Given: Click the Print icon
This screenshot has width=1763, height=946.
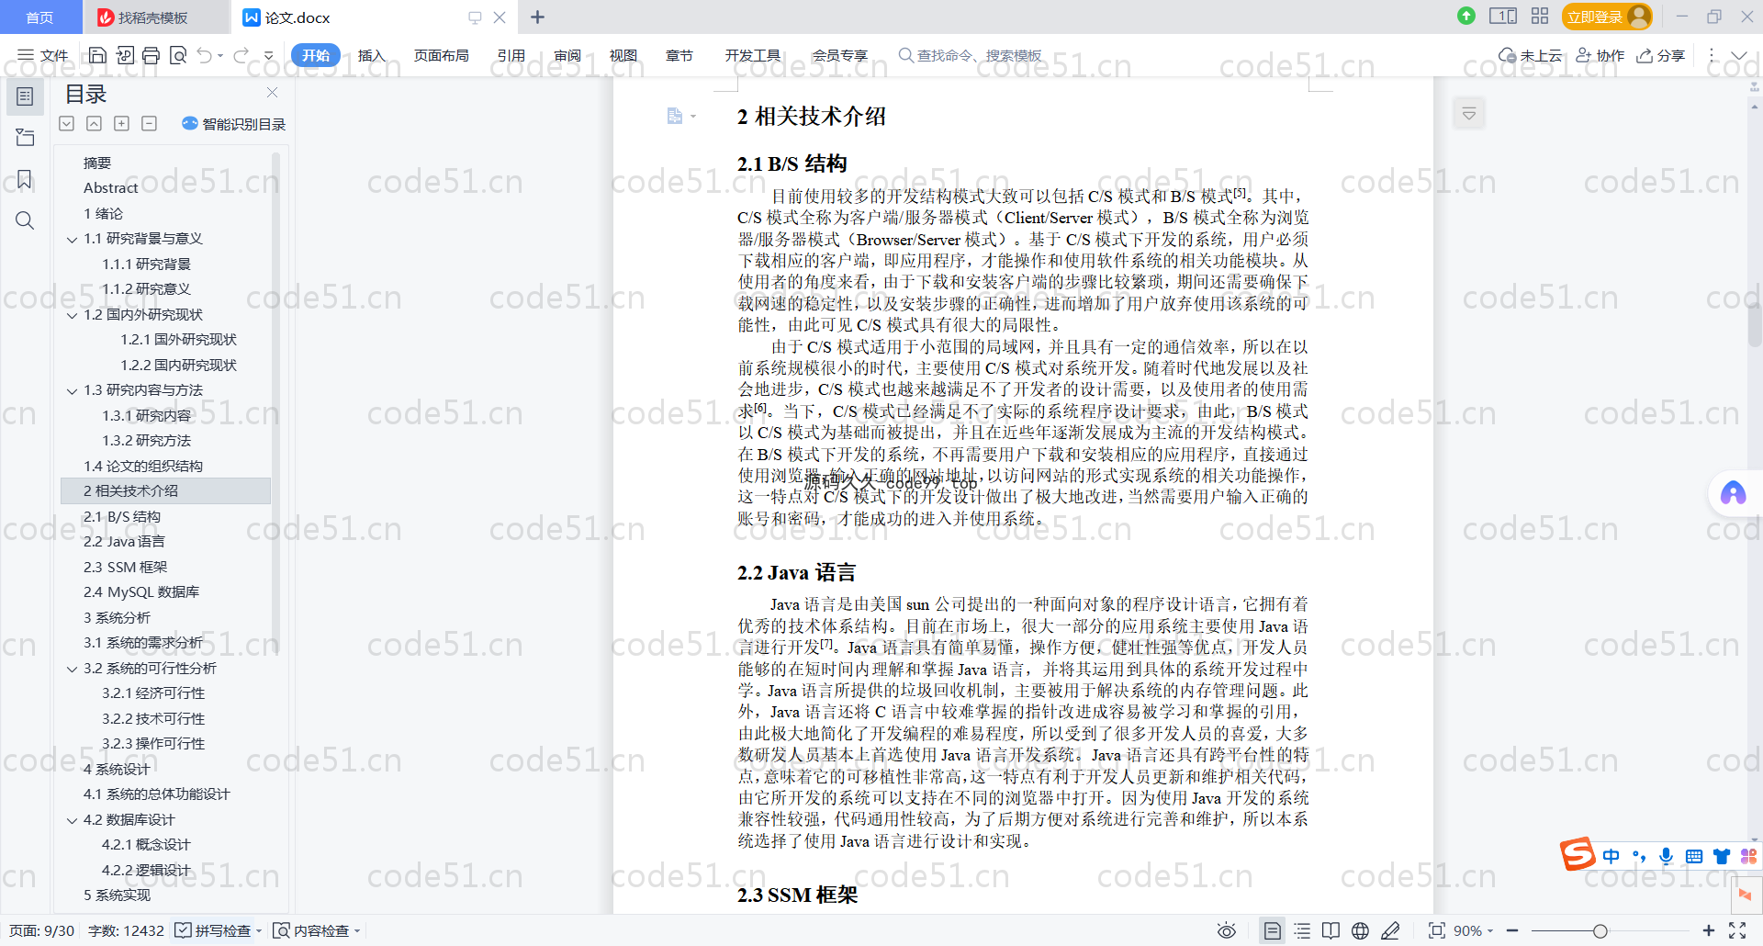Looking at the screenshot, I should pyautogui.click(x=152, y=55).
